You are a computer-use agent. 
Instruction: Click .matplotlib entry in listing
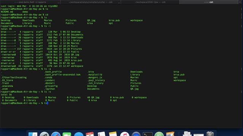[95, 75]
